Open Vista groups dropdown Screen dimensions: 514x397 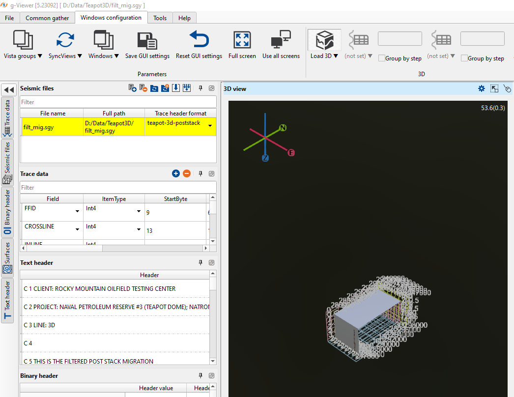(23, 56)
